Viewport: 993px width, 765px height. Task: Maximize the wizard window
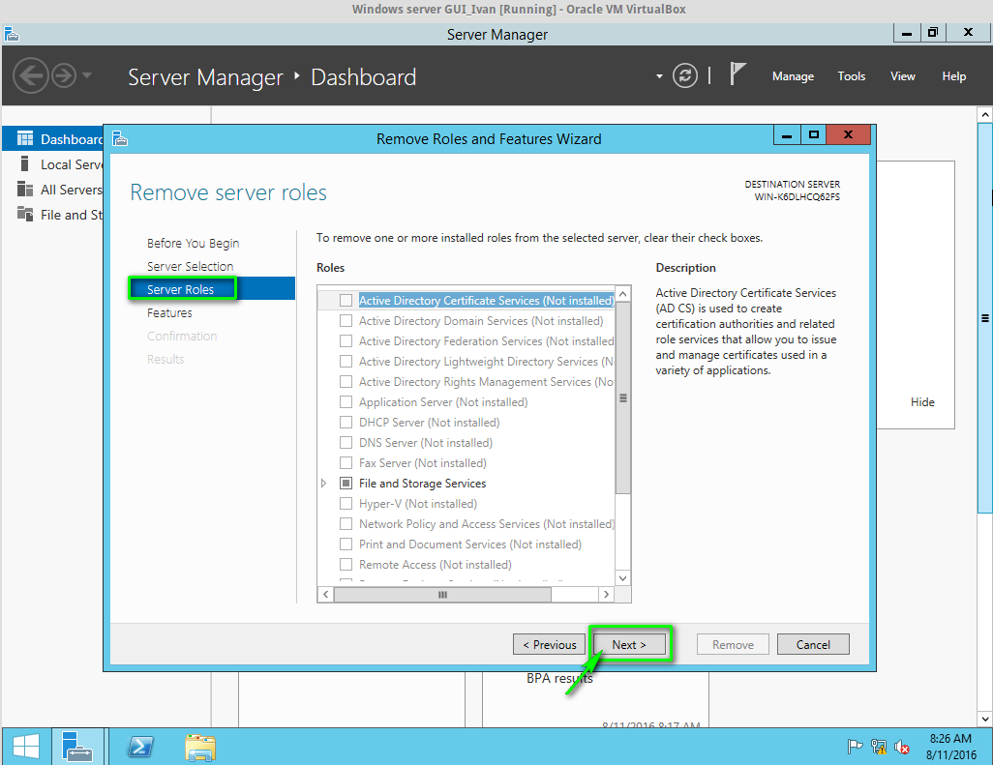814,134
